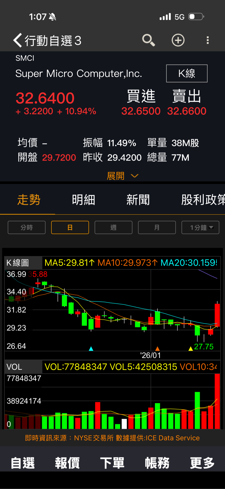This screenshot has height=489, width=225.
Task: Tap the yellow triangle marker beside 27.75
Action: click(191, 349)
